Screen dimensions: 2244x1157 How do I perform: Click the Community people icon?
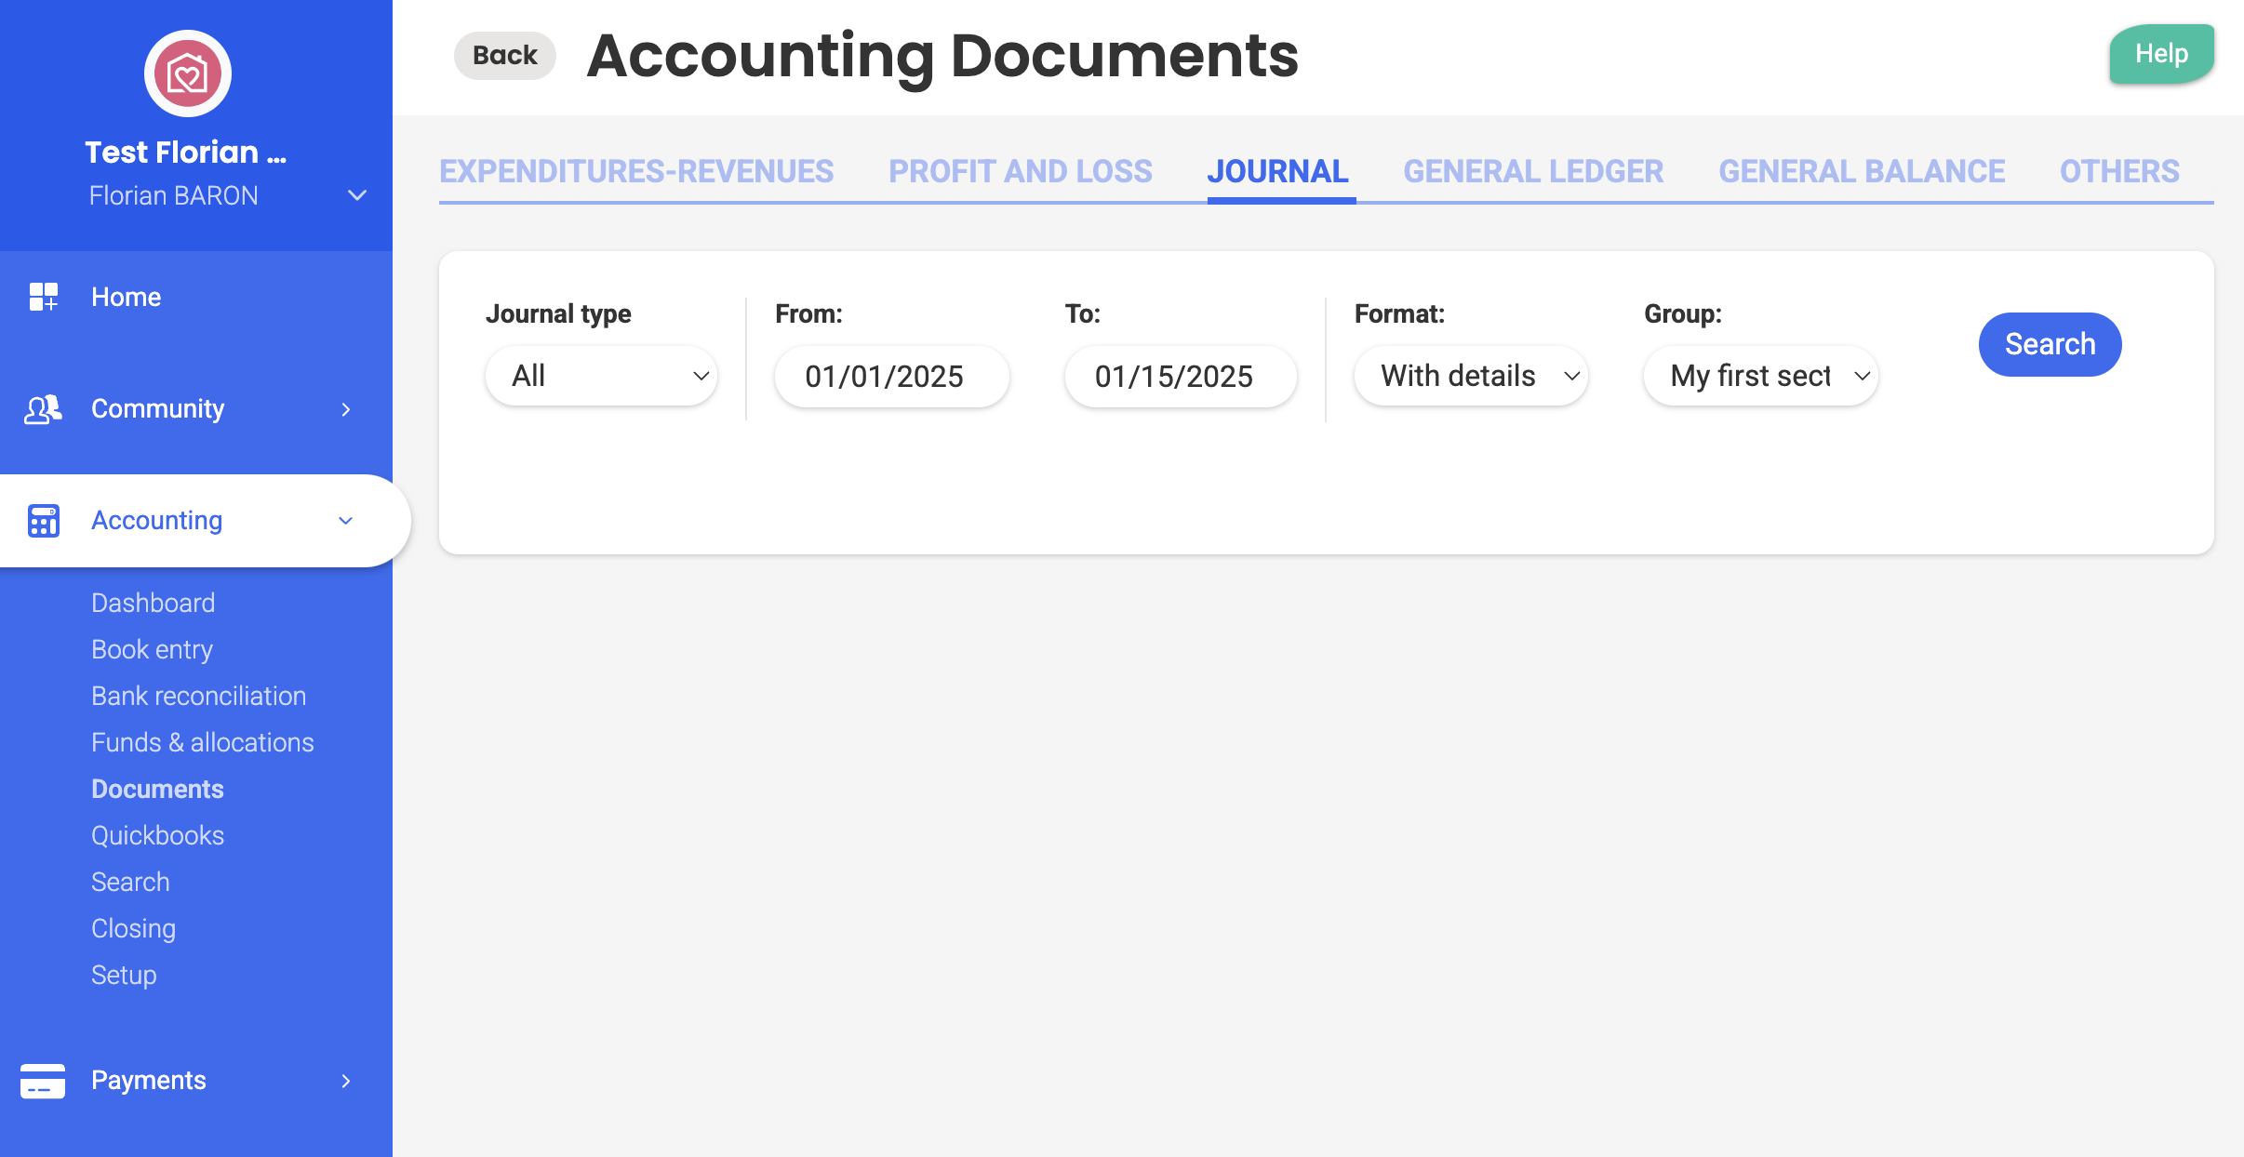pyautogui.click(x=43, y=409)
